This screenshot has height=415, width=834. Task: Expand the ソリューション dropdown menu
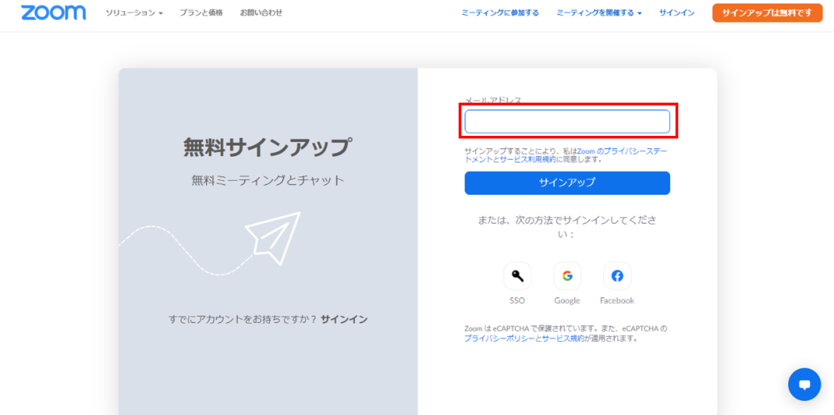[x=134, y=13]
